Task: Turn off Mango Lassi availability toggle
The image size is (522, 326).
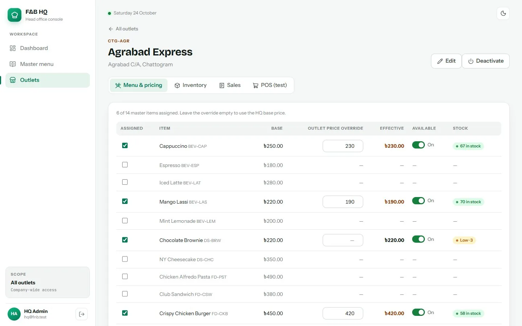Action: pyautogui.click(x=418, y=201)
